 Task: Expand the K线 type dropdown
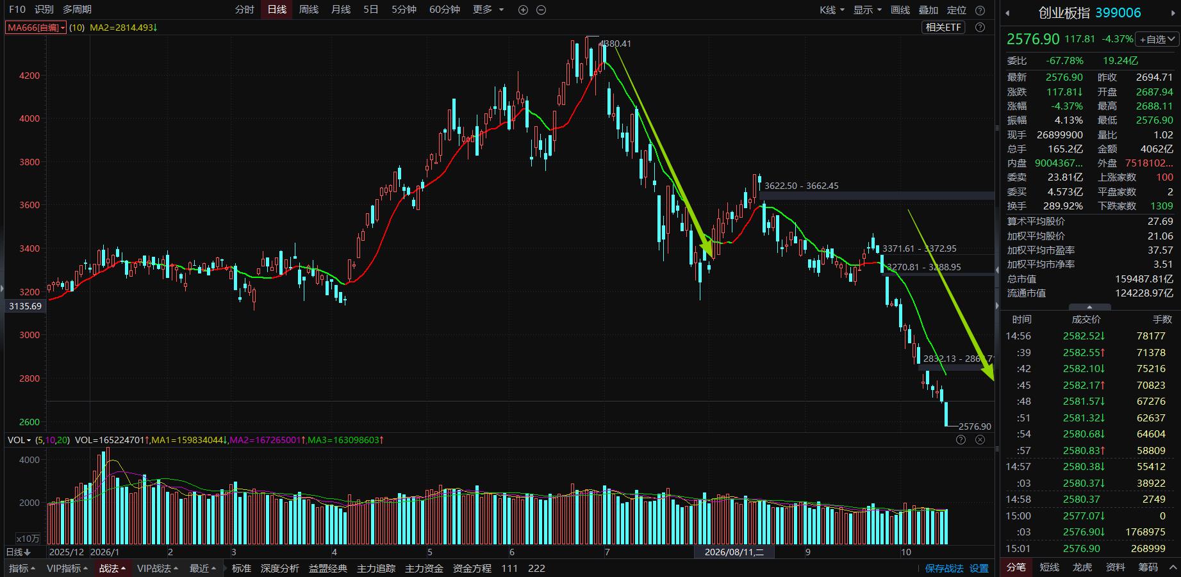pyautogui.click(x=832, y=10)
